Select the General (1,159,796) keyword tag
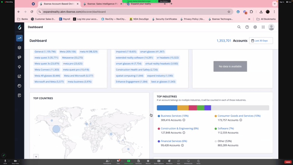Screen dimensions: 293x165 click(x=45, y=52)
